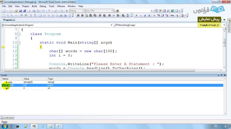Open Solution Explorer toolbar icon
Image resolution: width=231 pixels, height=129 pixels.
[156, 11]
